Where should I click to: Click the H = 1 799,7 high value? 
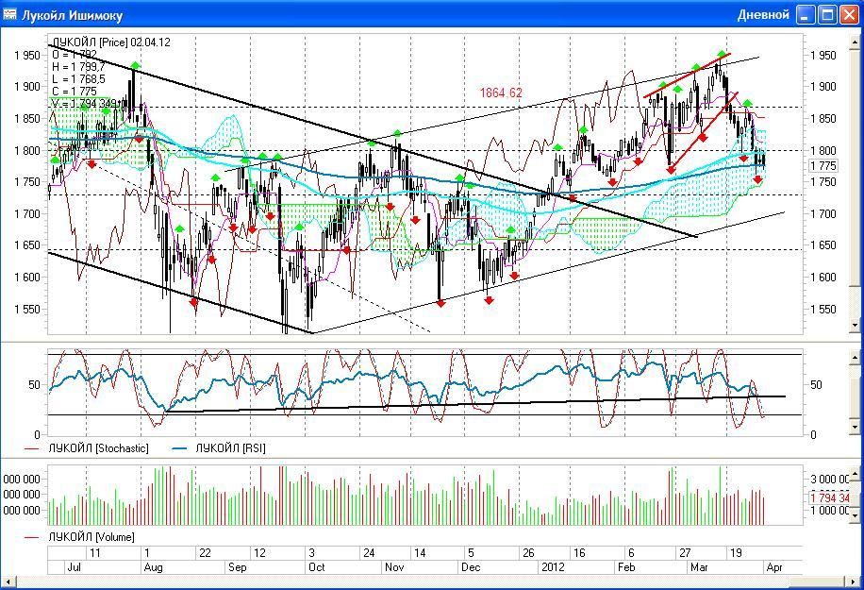tap(78, 66)
